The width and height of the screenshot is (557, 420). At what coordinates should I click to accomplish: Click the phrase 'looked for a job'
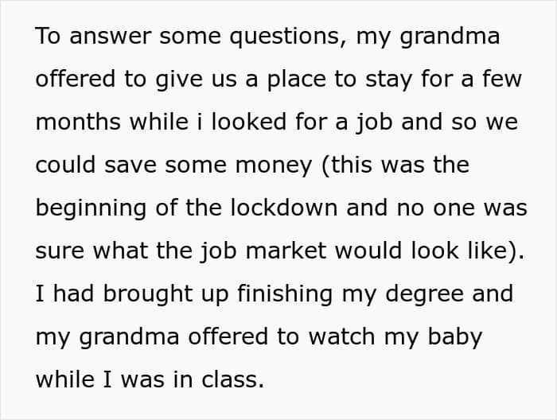pyautogui.click(x=302, y=122)
